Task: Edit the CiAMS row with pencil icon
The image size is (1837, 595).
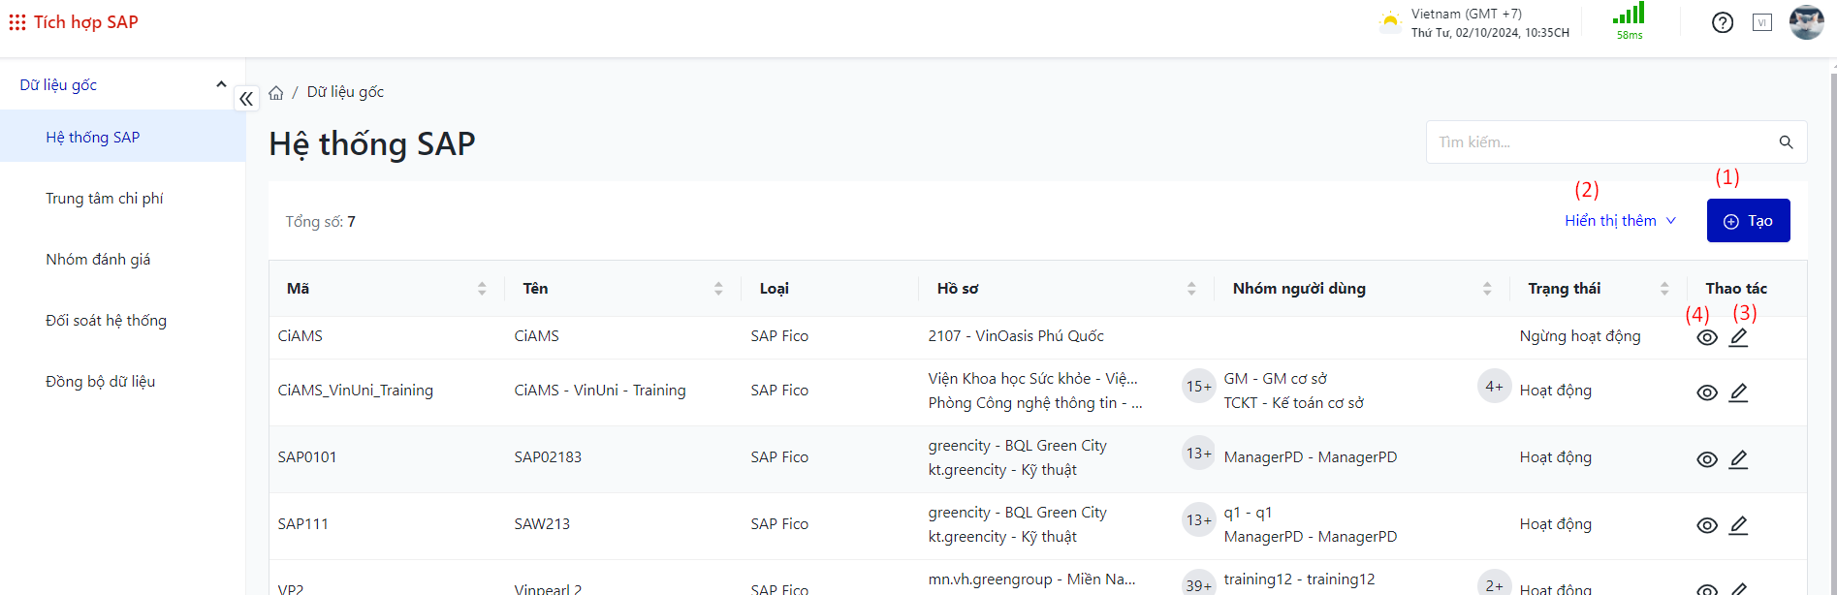Action: pyautogui.click(x=1738, y=337)
